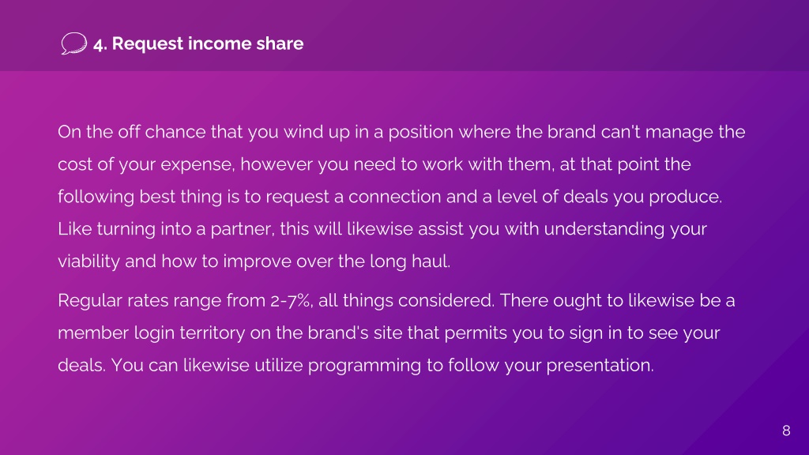809x455 pixels.
Task: Click the line starting 'viability and how'
Action: 254,261
